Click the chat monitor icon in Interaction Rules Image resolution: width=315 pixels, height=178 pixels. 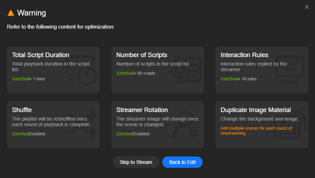(290, 70)
